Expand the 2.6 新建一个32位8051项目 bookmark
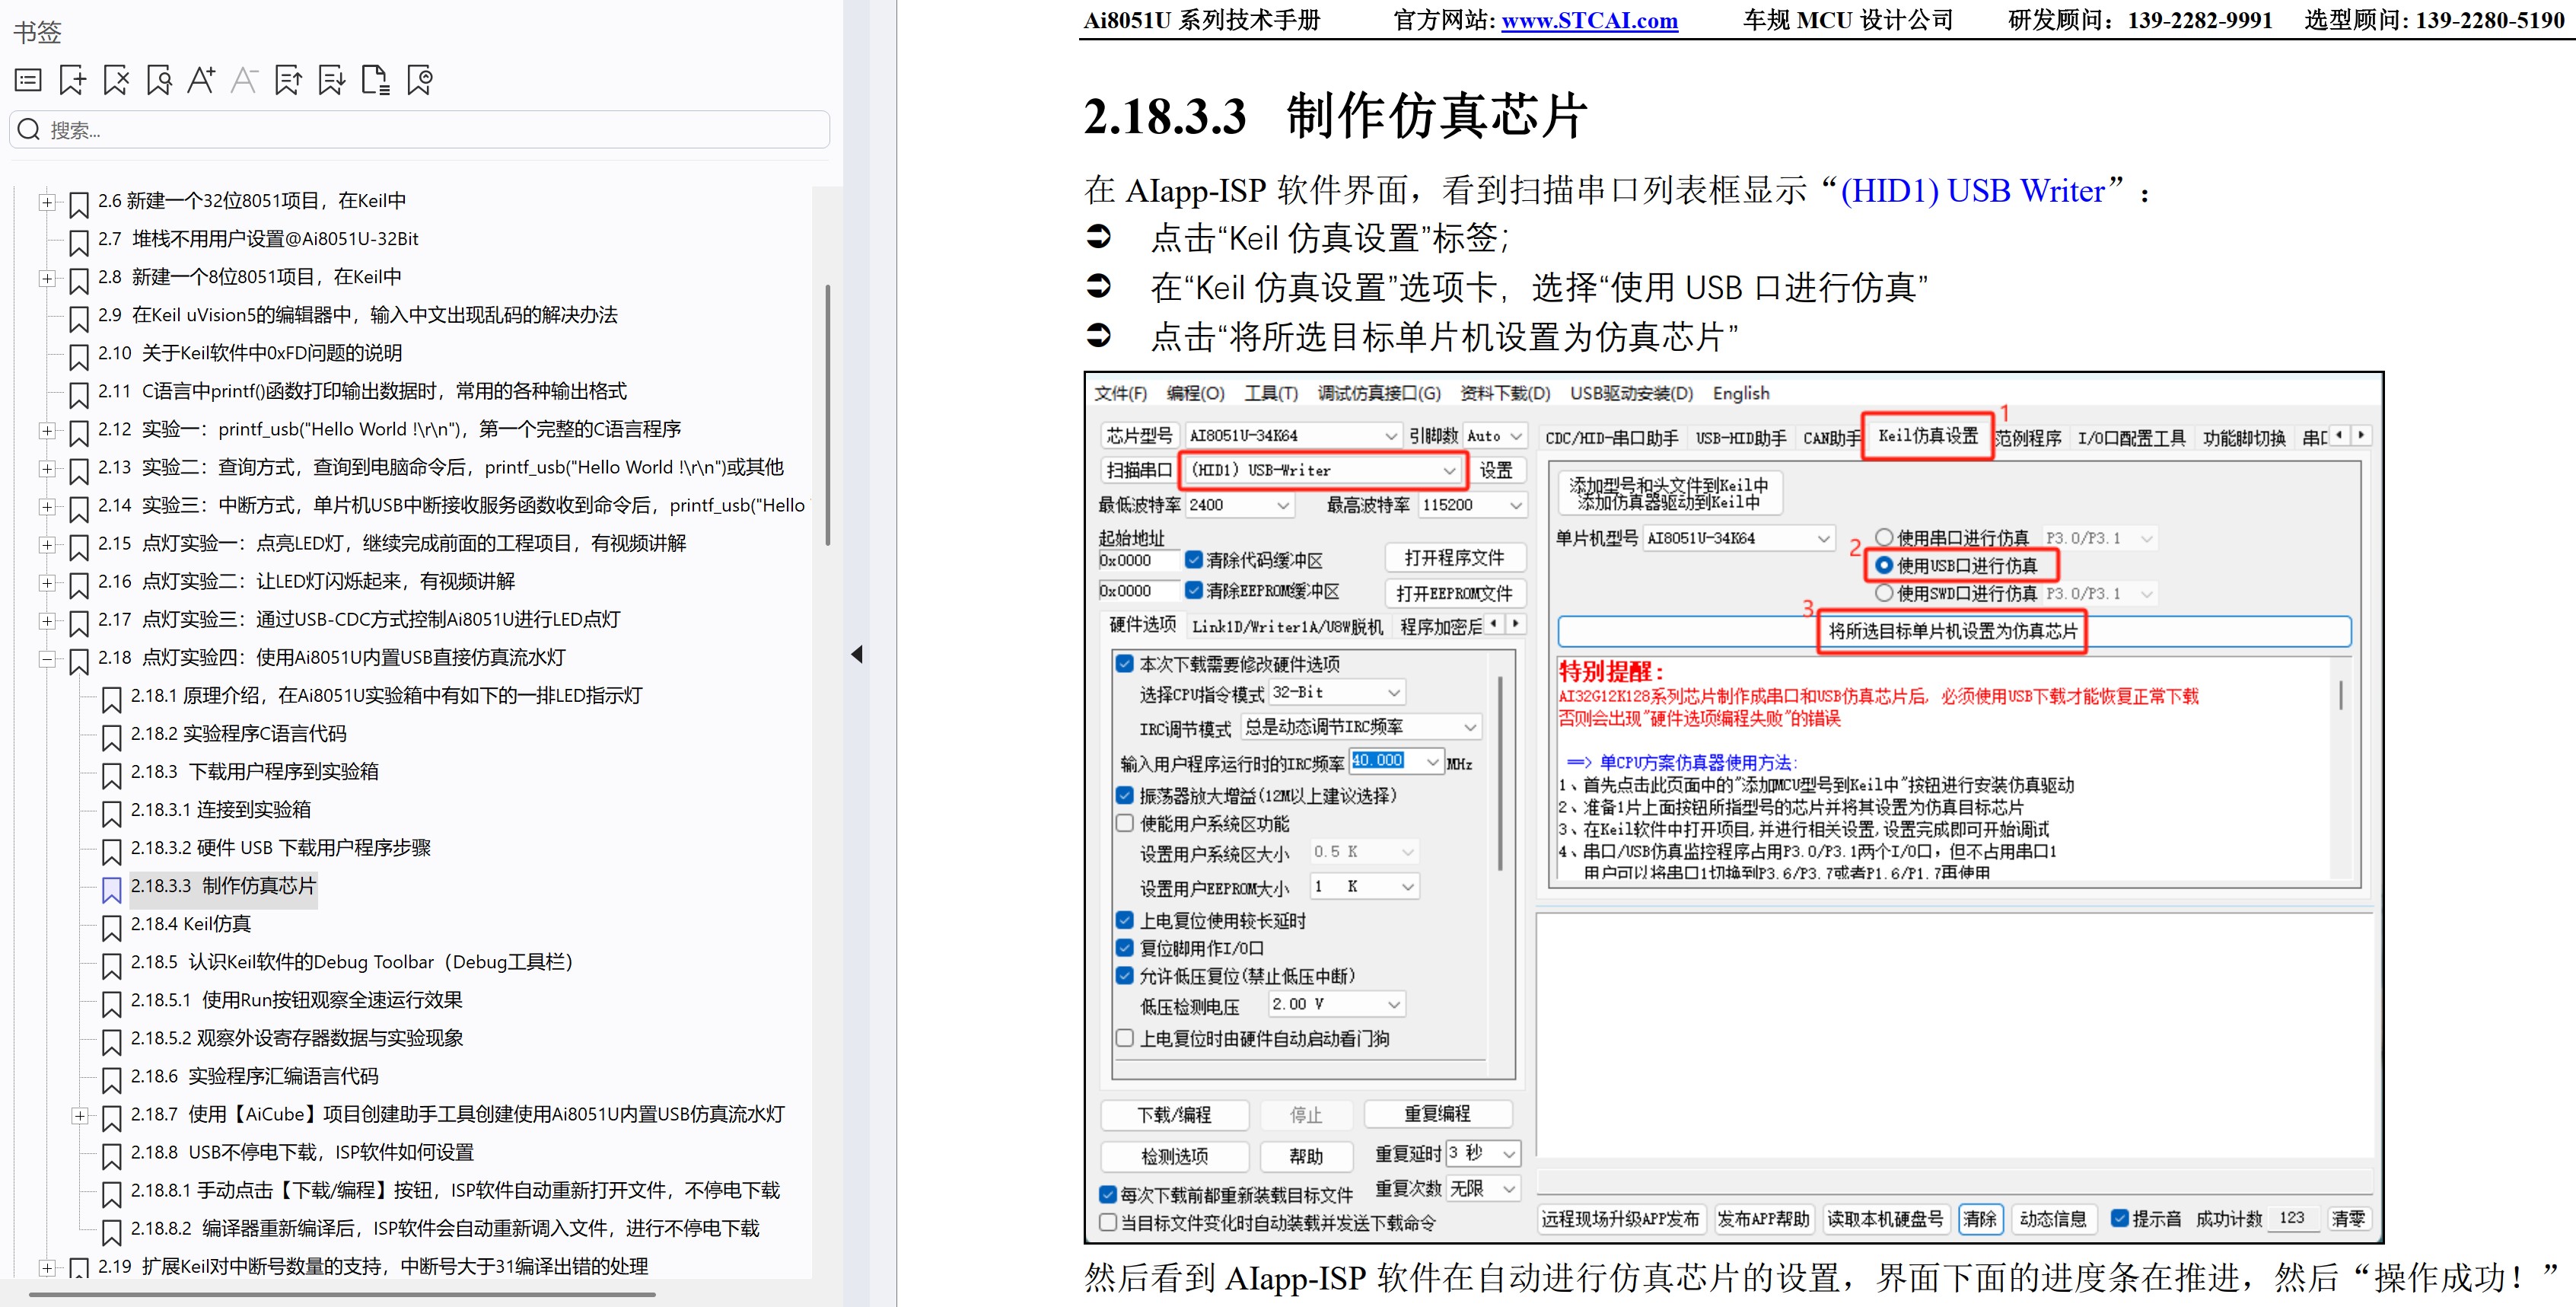Viewport: 2576px width, 1307px height. (x=47, y=202)
